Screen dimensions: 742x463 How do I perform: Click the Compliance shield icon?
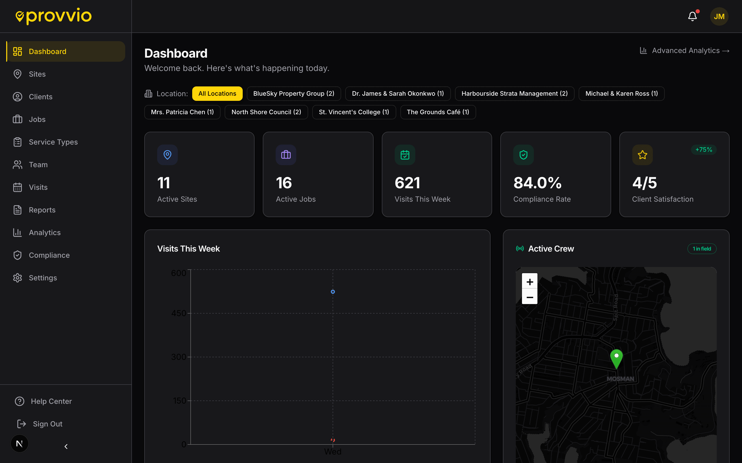(18, 255)
